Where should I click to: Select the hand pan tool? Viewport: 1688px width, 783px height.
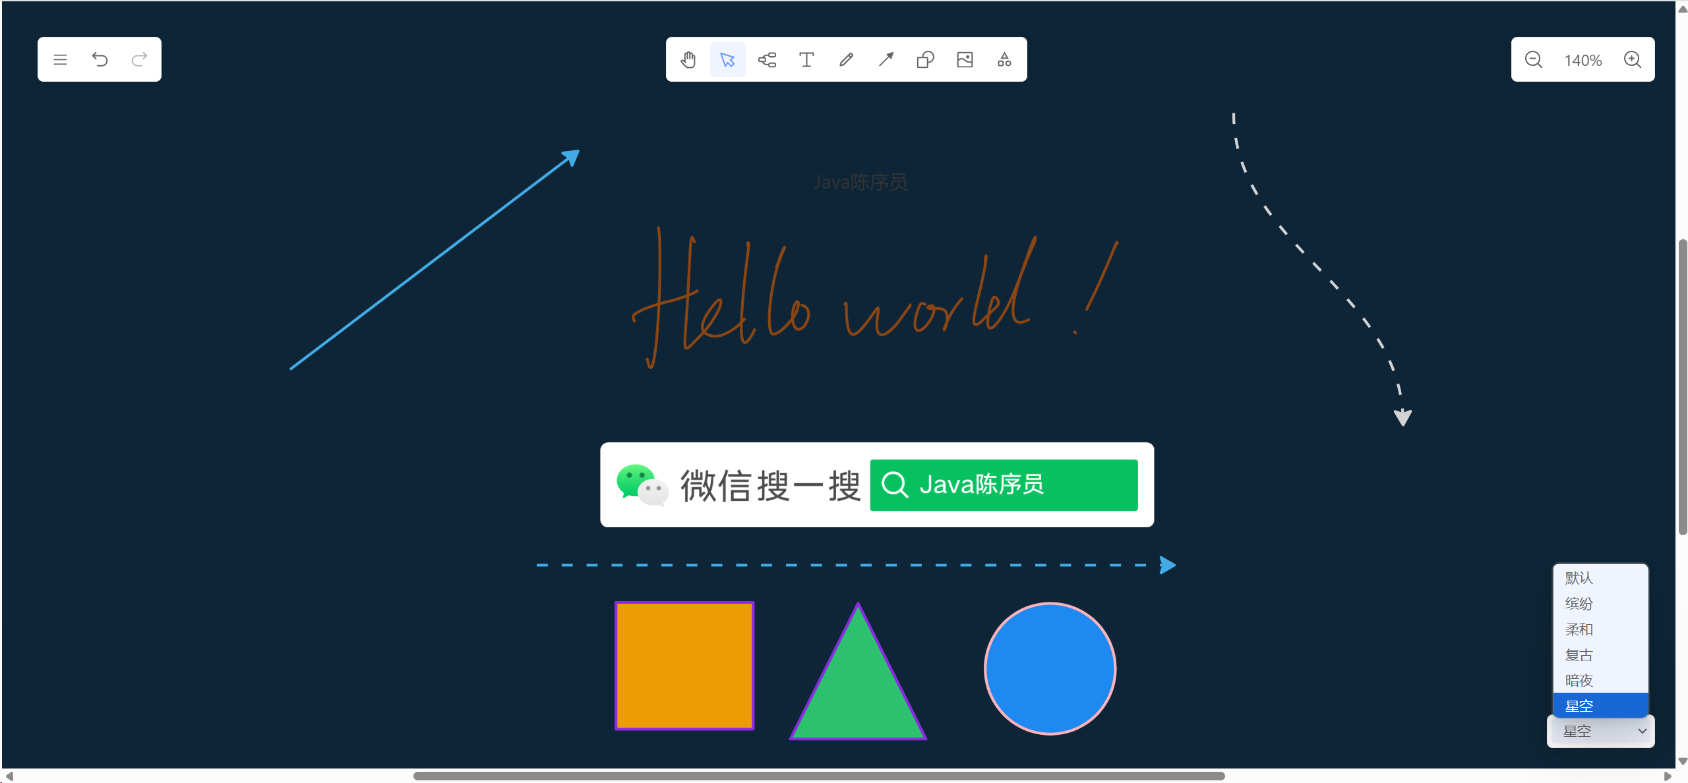click(x=688, y=60)
